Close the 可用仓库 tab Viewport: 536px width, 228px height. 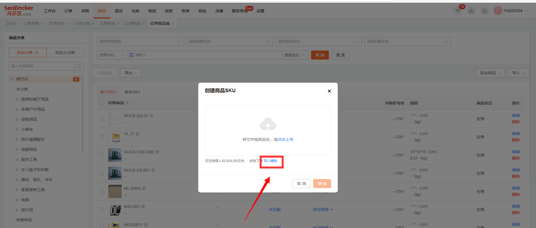tap(68, 23)
